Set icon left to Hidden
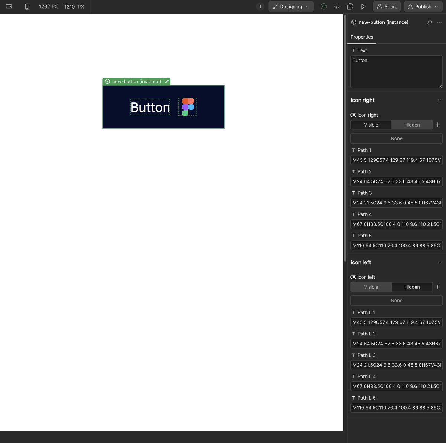 click(412, 287)
